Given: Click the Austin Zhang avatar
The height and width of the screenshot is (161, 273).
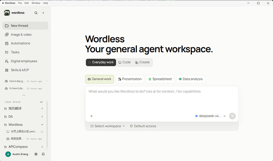Looking at the screenshot, I should click(8, 154).
